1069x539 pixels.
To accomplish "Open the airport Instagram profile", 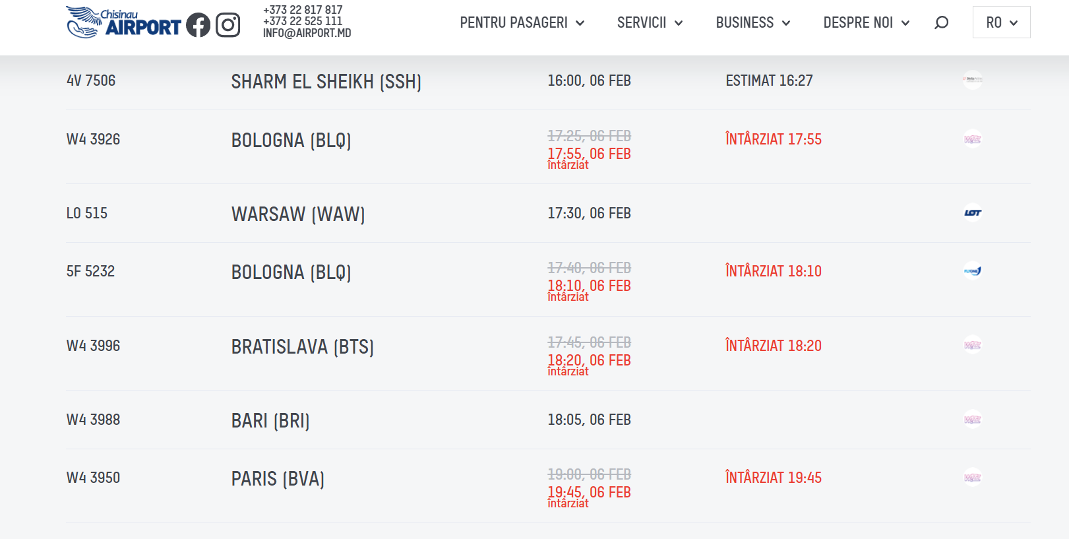I will [228, 25].
